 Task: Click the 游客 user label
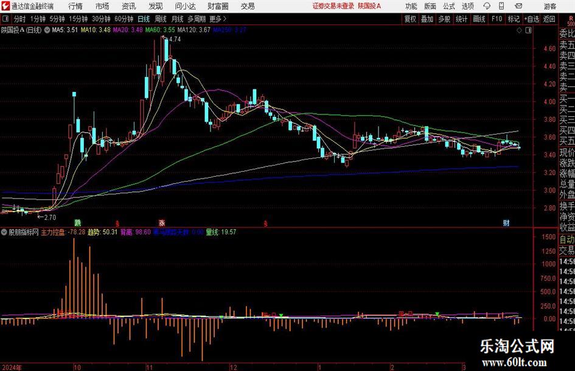[x=550, y=6]
